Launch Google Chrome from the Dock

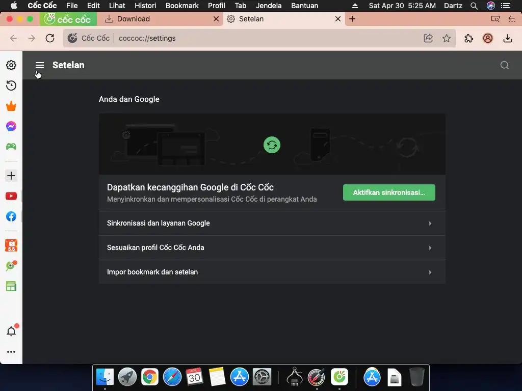click(150, 377)
